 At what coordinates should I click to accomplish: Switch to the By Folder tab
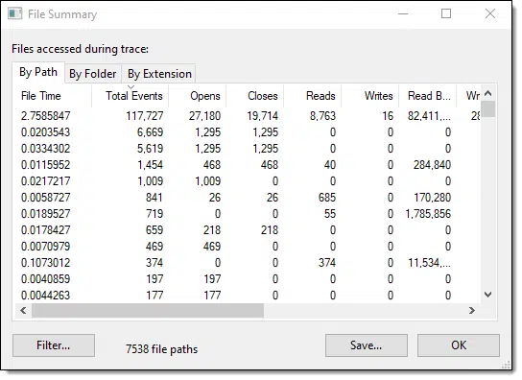tap(93, 74)
